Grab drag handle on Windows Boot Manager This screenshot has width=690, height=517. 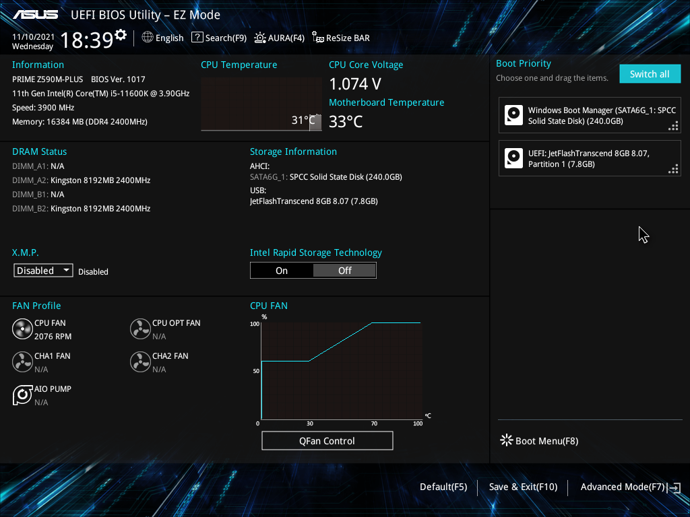(x=673, y=127)
